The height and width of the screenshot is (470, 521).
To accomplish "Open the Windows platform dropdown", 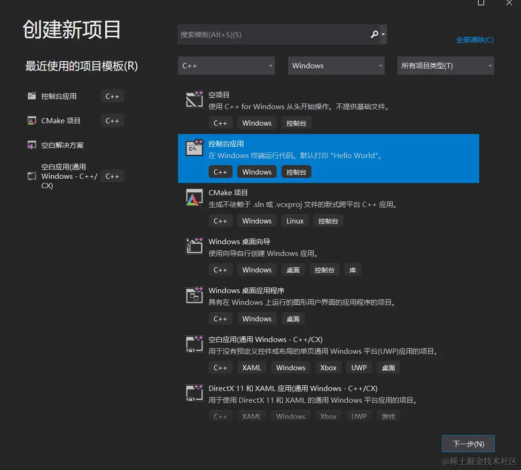I will pos(336,65).
